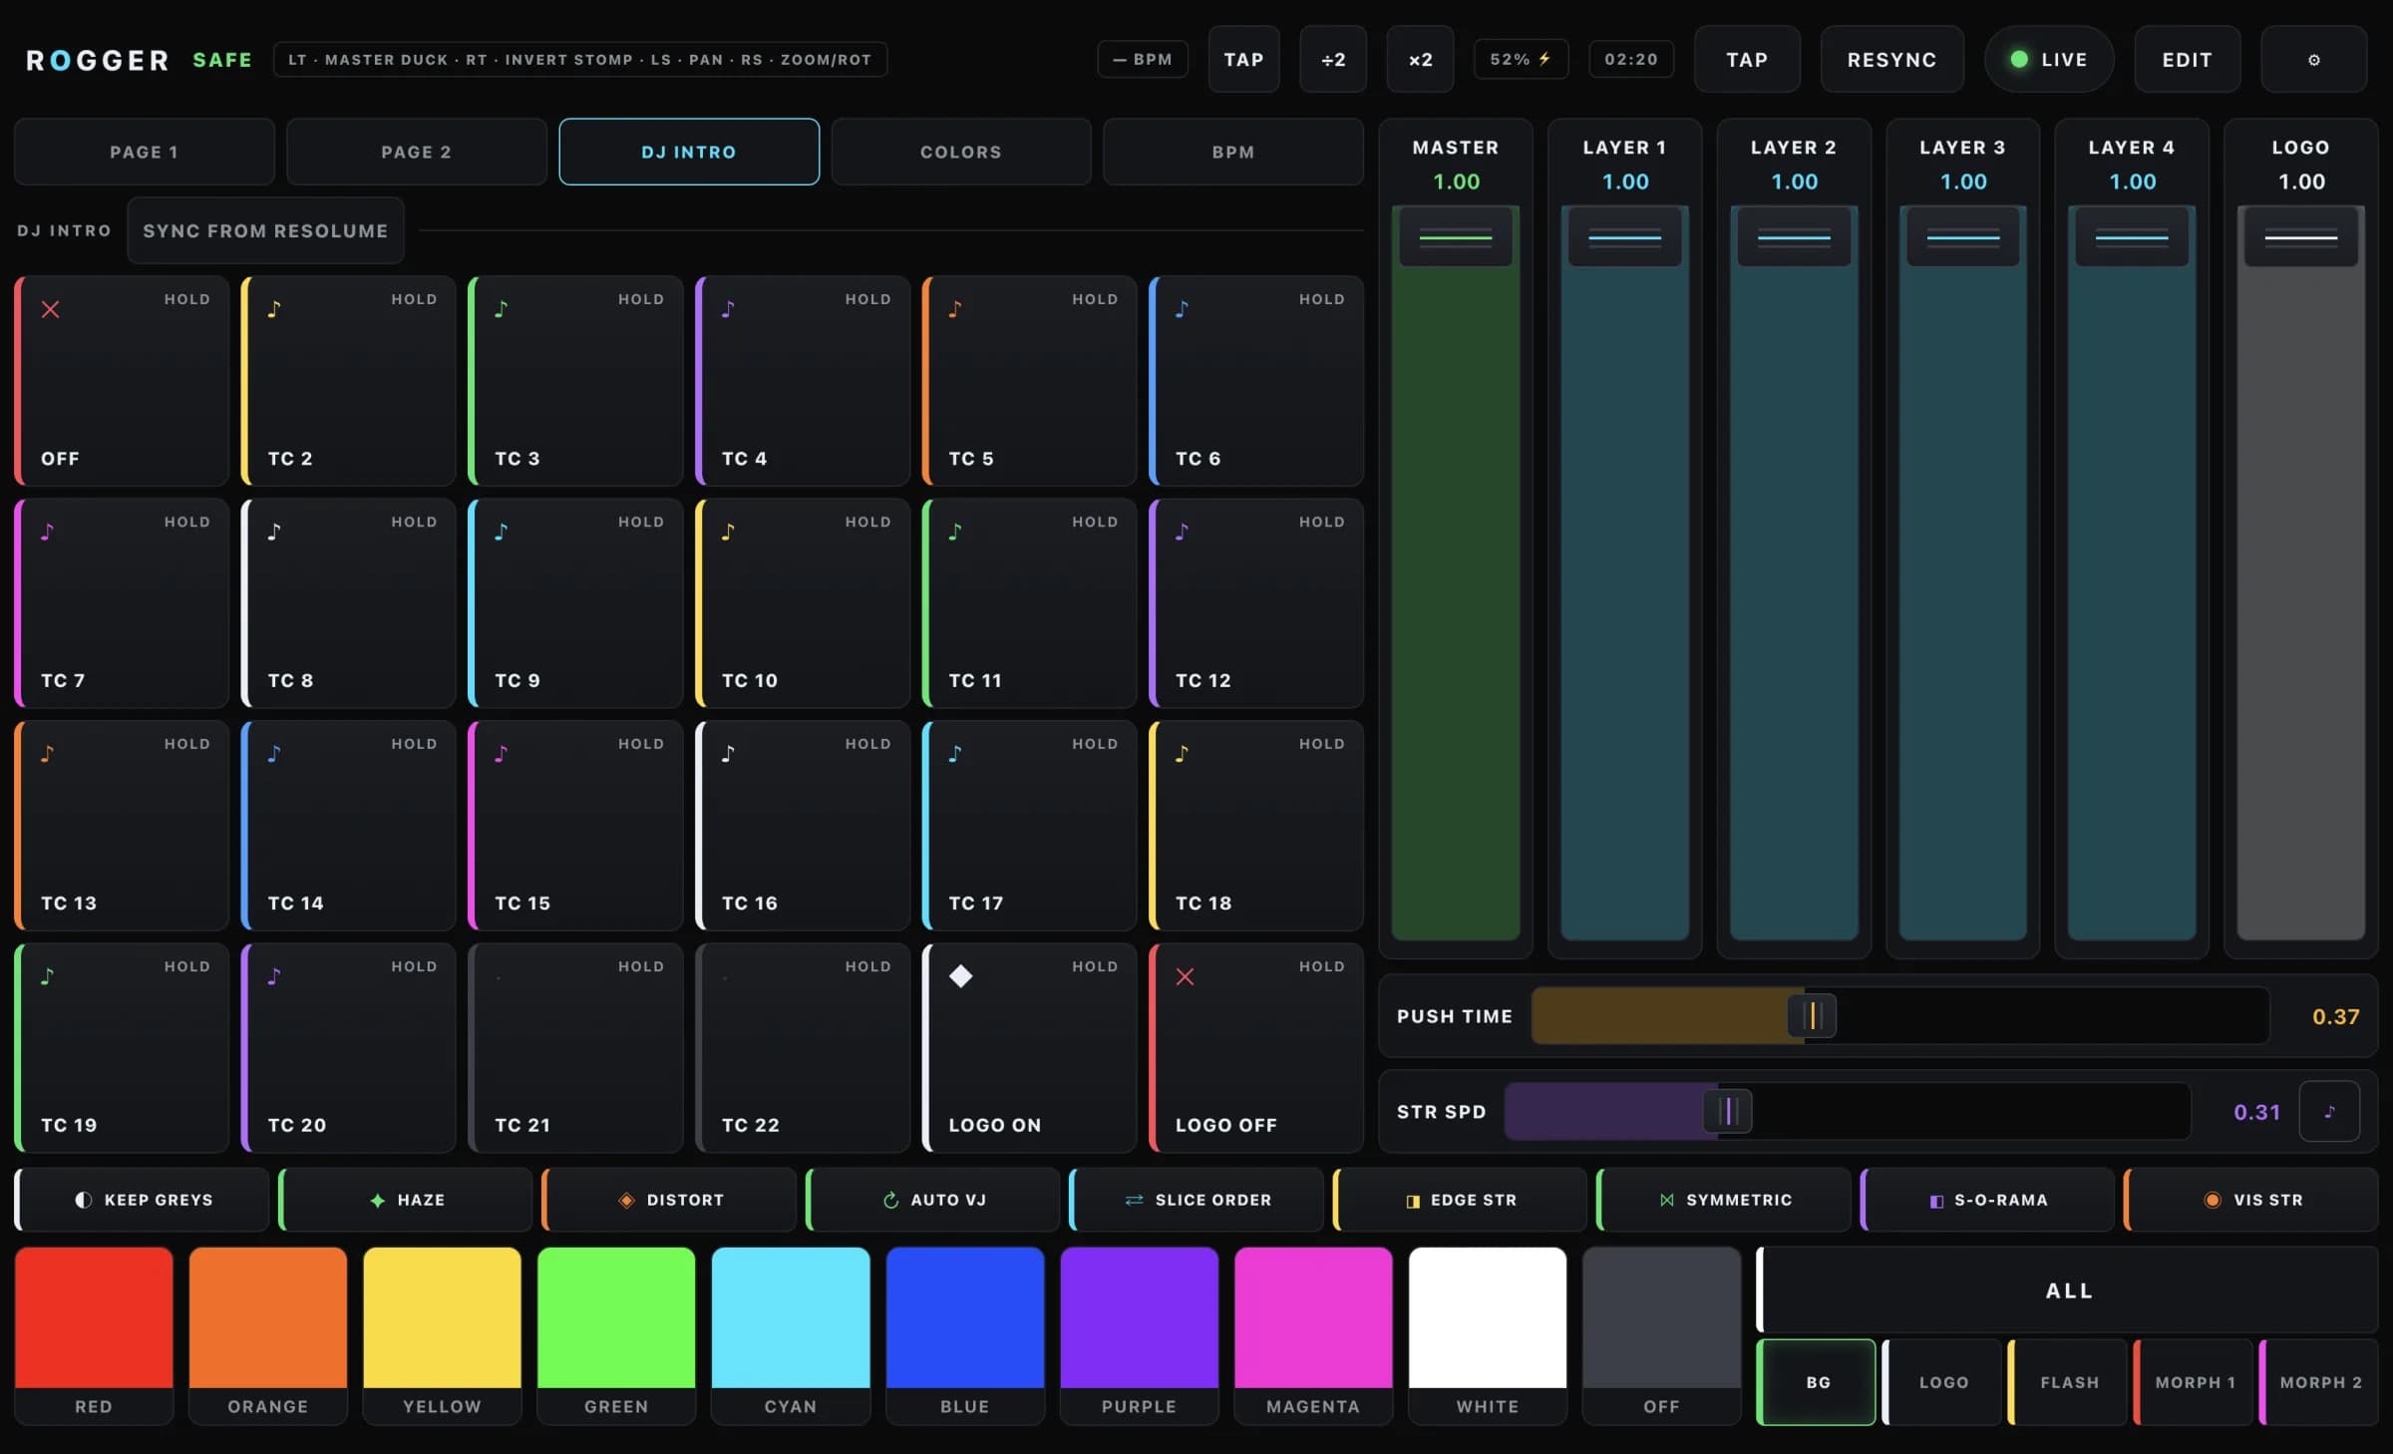Click the magenta note icon on TC 15

502,754
